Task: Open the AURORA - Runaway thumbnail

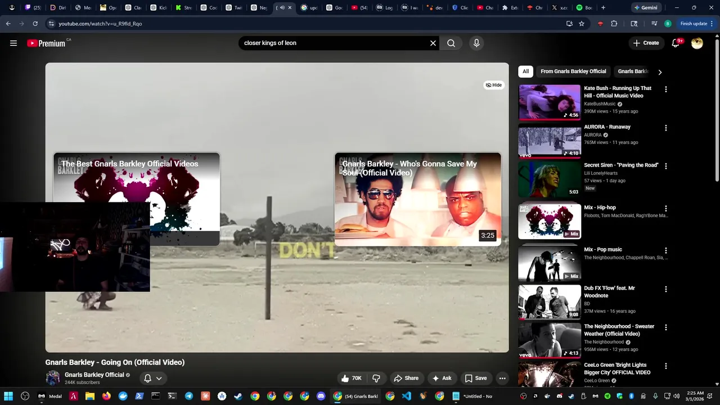Action: [x=550, y=142]
